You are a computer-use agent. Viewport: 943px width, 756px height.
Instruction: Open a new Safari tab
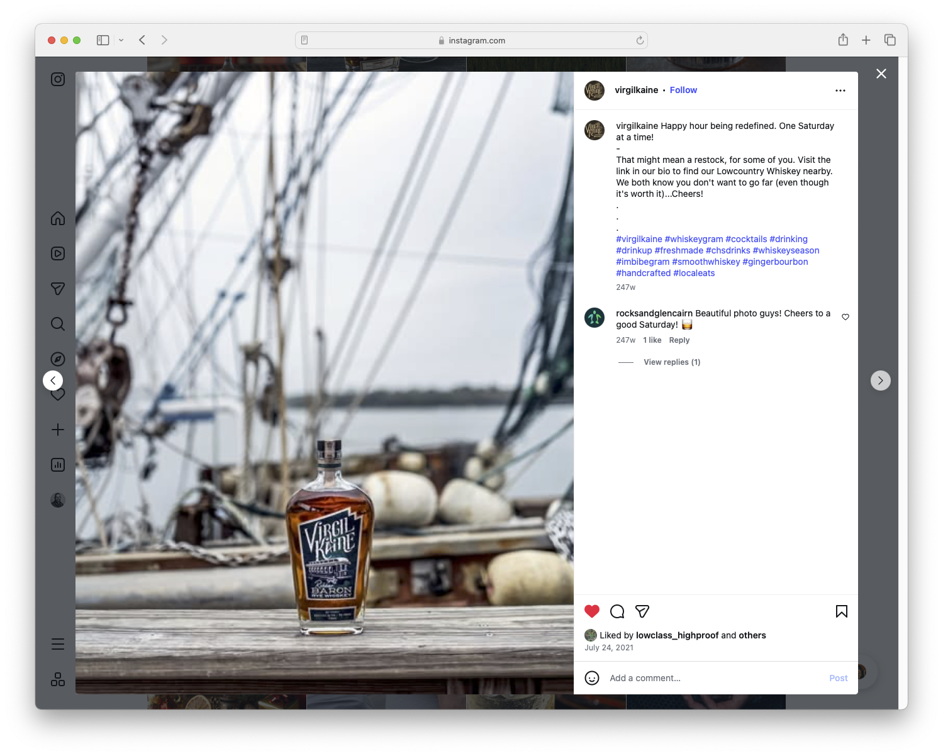click(x=866, y=40)
